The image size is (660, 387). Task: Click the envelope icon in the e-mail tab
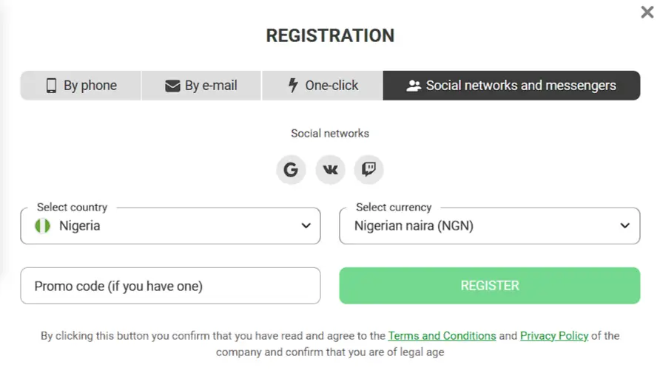coord(172,86)
